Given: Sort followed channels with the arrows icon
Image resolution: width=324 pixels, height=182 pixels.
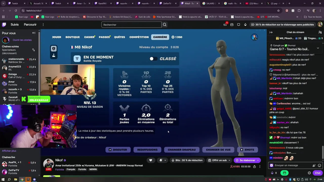Looking at the screenshot, I should pyautogui.click(x=33, y=50).
